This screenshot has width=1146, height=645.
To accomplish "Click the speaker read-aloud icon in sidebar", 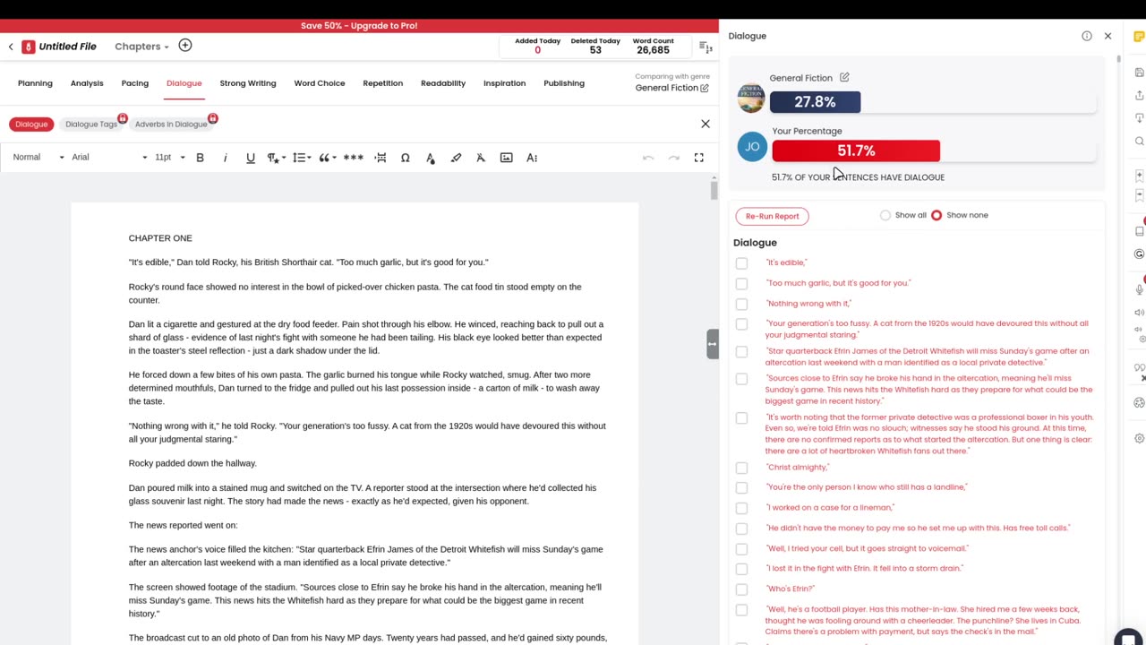I will [x=1139, y=313].
